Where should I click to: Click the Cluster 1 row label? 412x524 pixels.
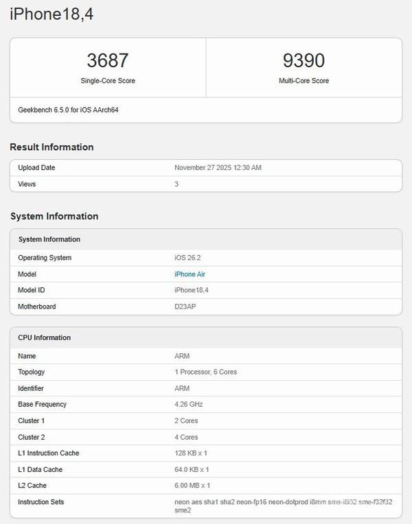32,420
